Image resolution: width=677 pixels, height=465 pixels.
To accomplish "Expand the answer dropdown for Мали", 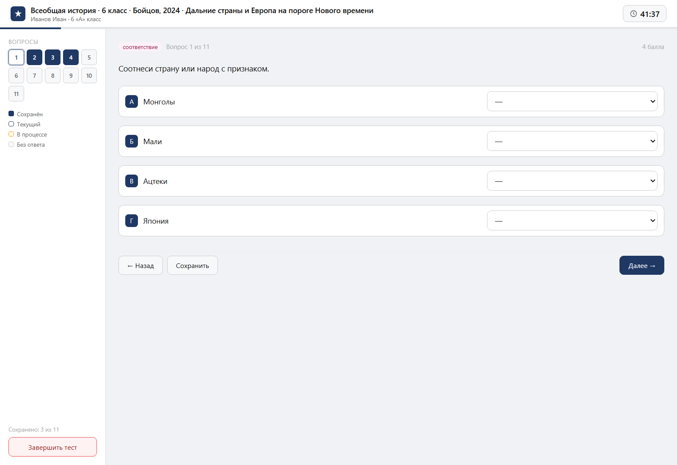I will click(x=572, y=141).
